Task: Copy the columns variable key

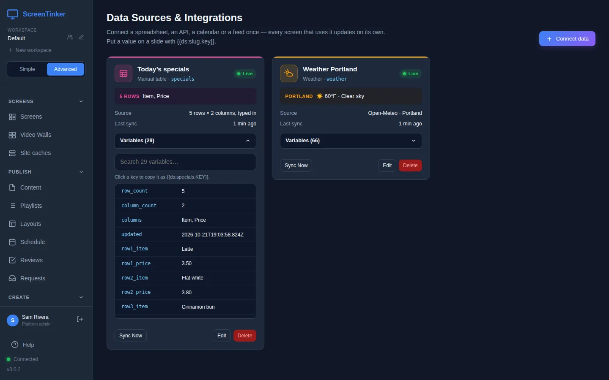Action: pos(132,220)
